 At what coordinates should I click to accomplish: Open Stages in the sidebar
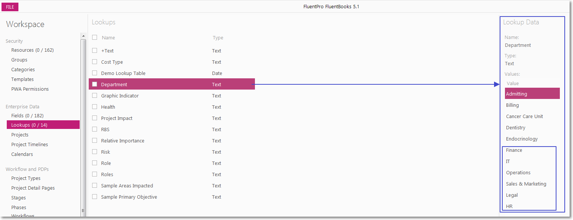coord(18,198)
